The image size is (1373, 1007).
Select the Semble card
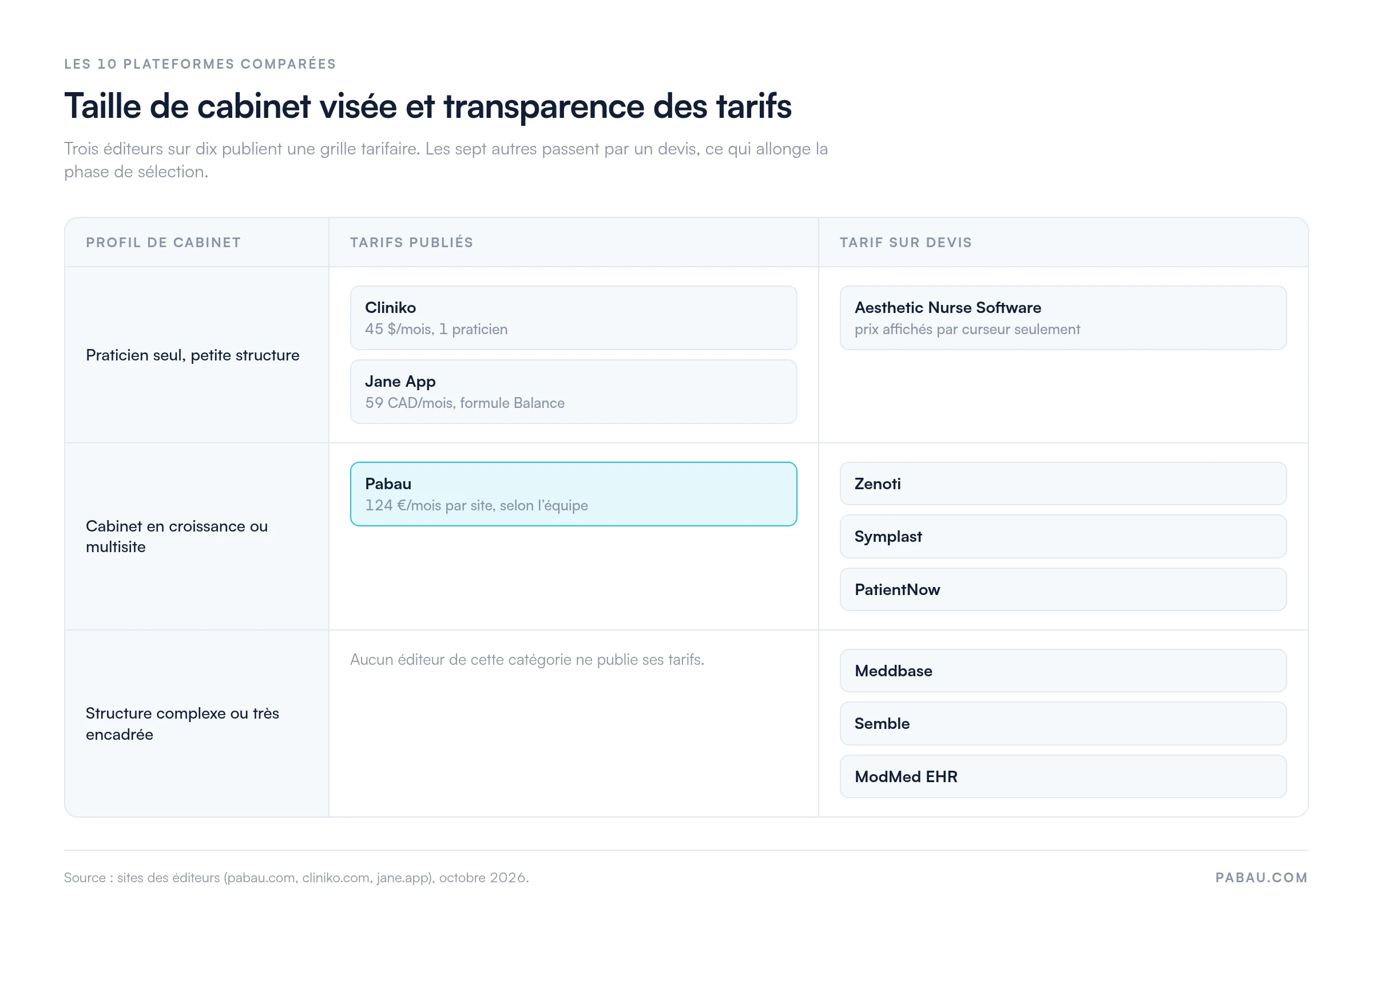(1063, 724)
